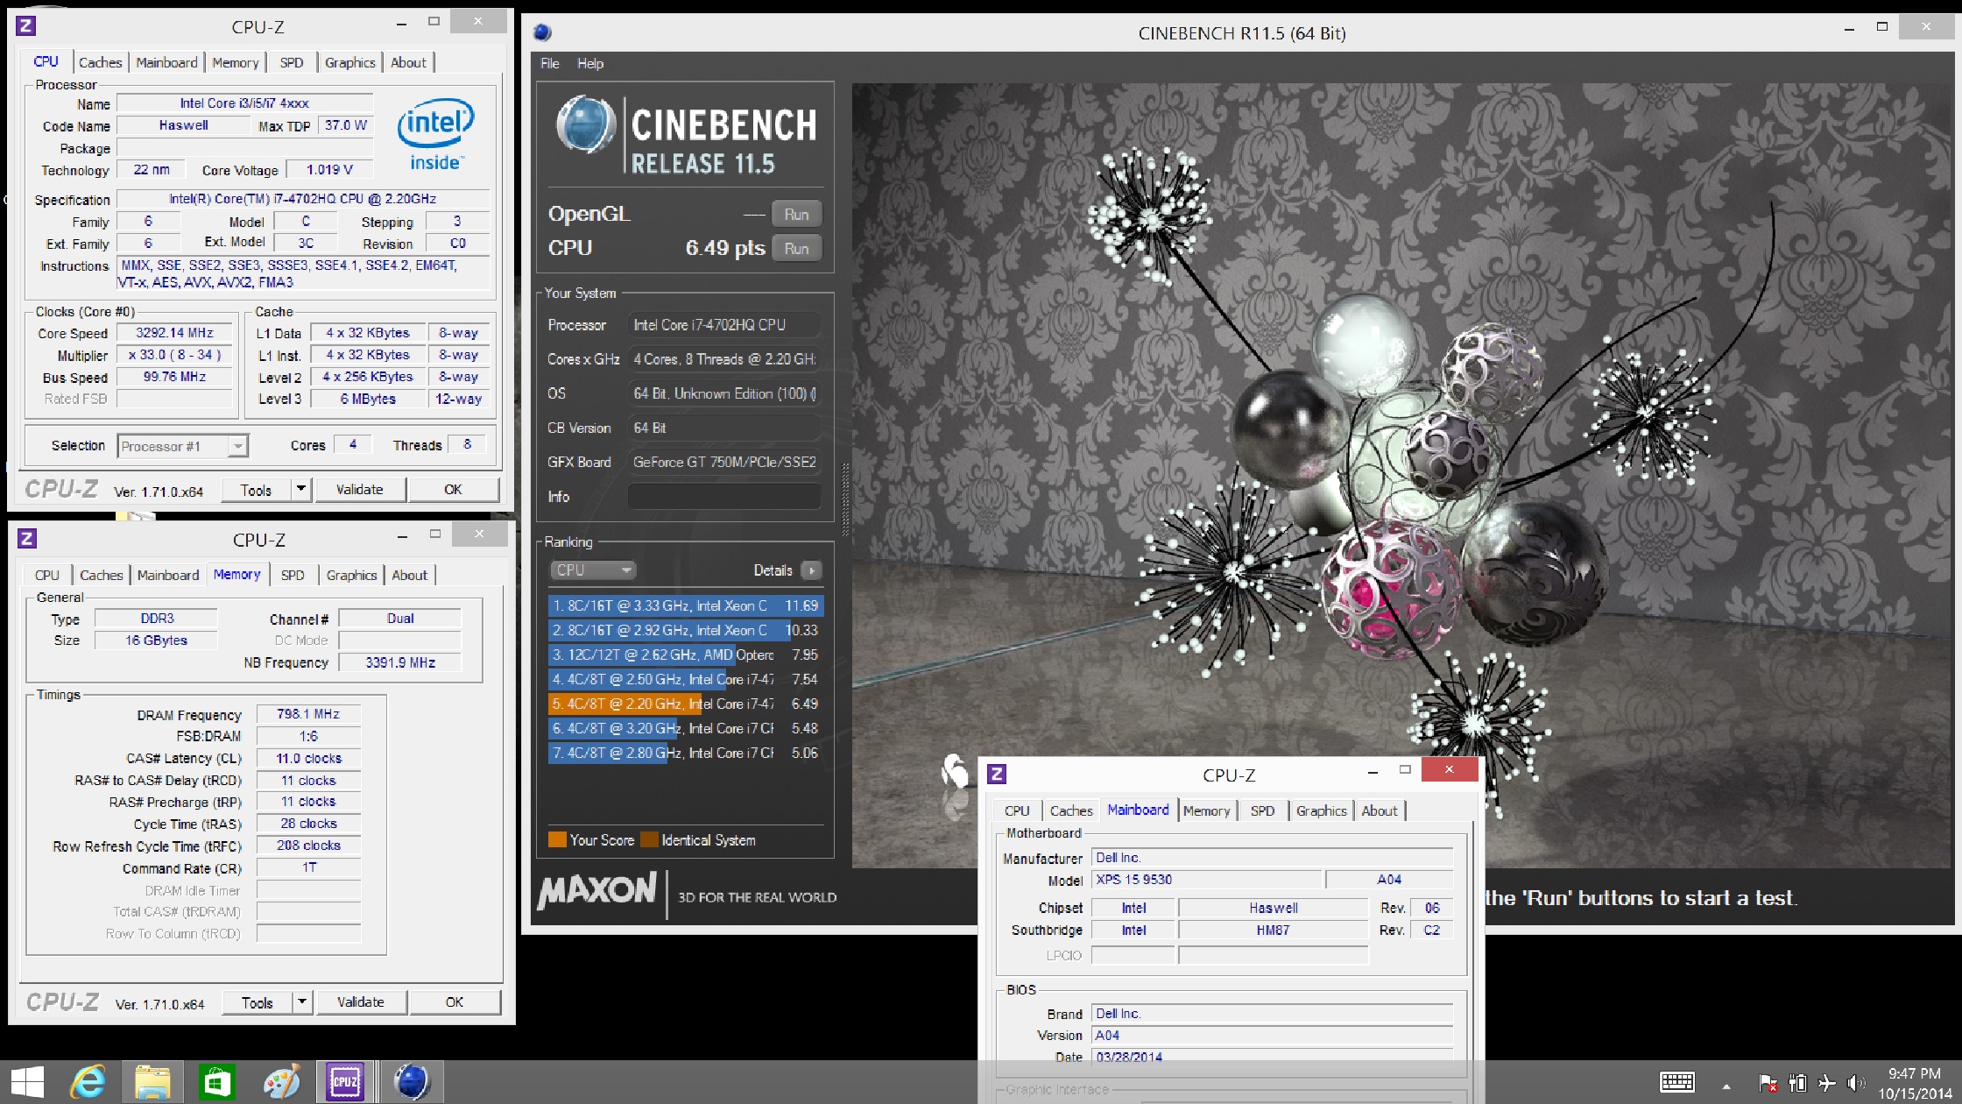
Task: Click the Identical System color swatch
Action: [x=649, y=839]
